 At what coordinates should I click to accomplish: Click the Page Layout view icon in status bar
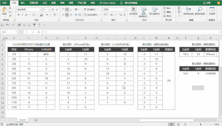point(178,124)
